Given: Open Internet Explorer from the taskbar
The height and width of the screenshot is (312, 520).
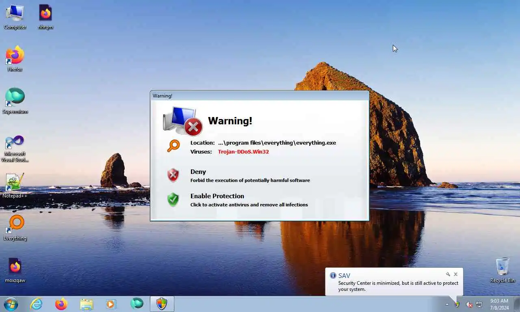Looking at the screenshot, I should [36, 304].
